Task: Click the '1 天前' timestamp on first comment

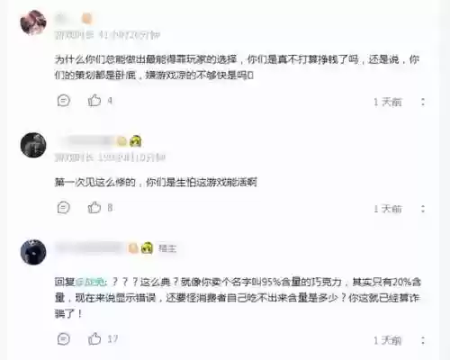Action: point(388,102)
